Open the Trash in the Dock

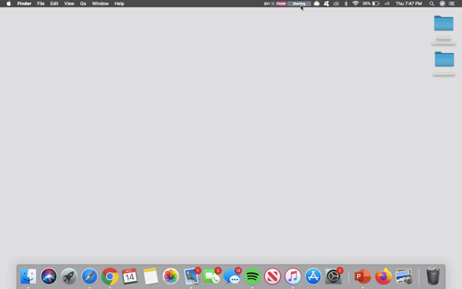coord(433,276)
